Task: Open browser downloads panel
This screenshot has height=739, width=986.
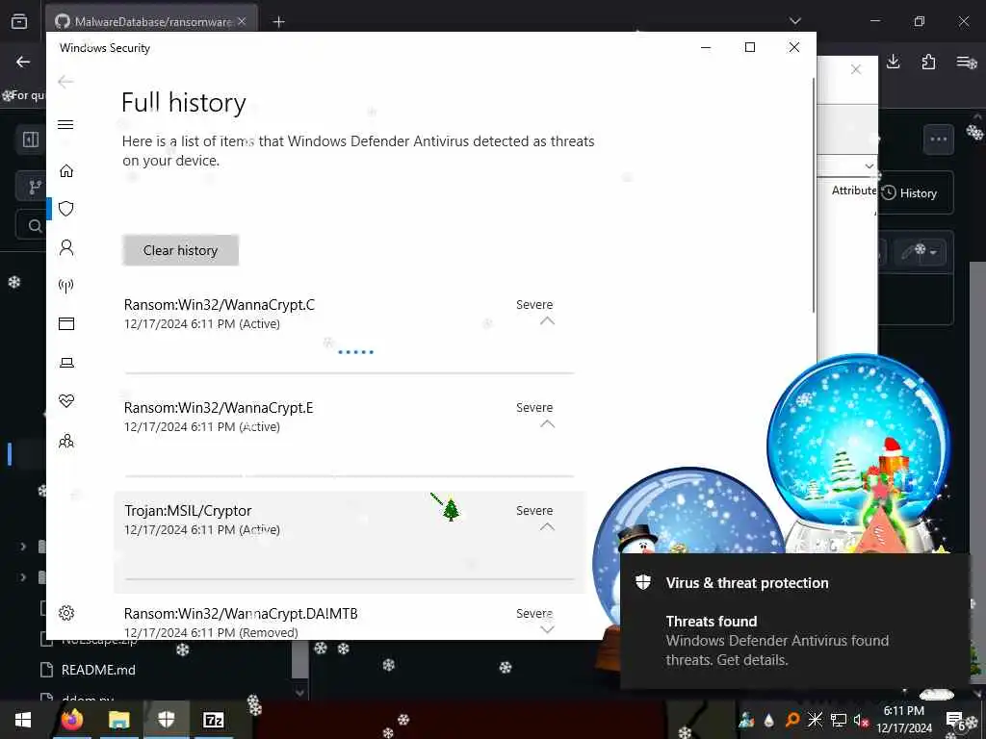Action: coord(893,62)
